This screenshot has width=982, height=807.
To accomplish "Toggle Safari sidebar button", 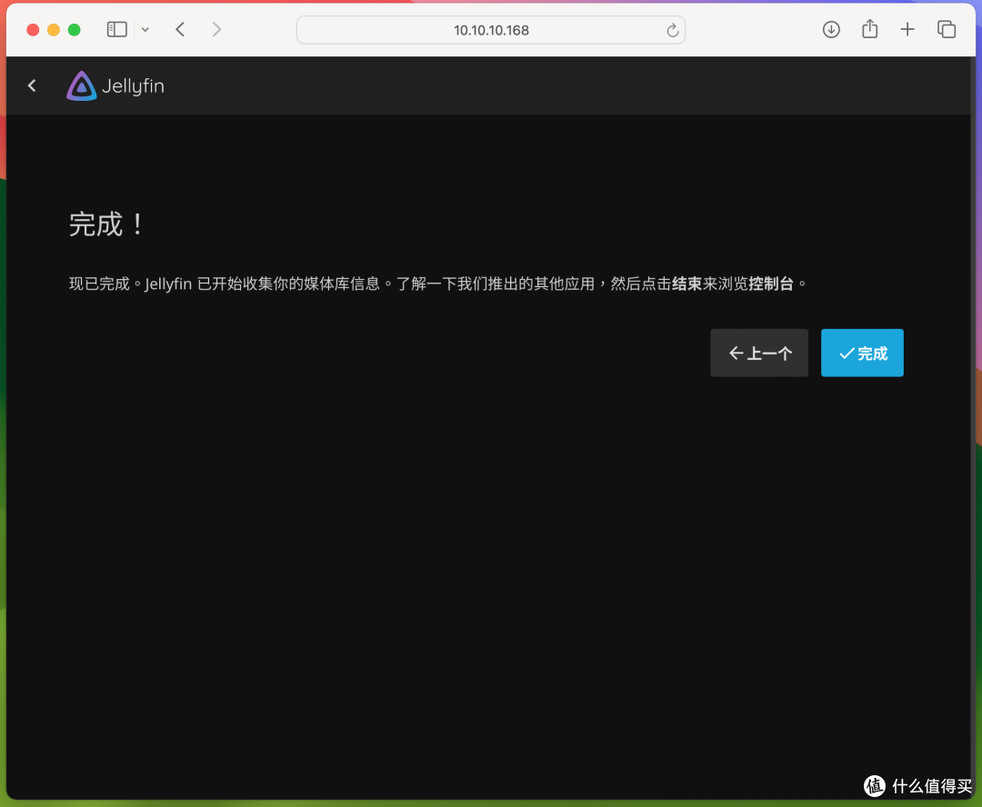I will point(117,29).
